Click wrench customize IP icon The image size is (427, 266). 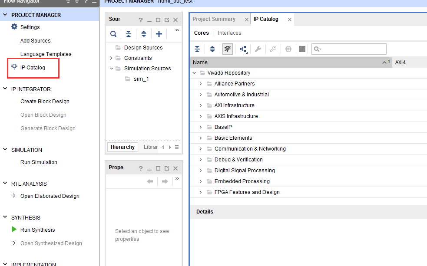(258, 49)
